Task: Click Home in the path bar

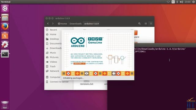Action: point(62,24)
